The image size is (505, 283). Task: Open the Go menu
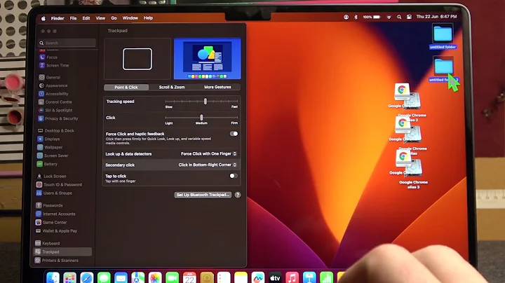tap(114, 18)
